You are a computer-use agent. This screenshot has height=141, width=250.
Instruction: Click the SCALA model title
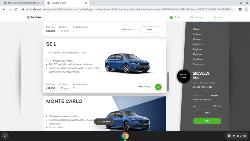coord(201,73)
